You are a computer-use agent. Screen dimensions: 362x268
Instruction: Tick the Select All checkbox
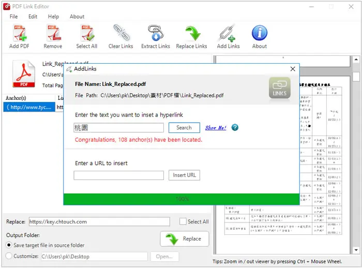click(183, 221)
